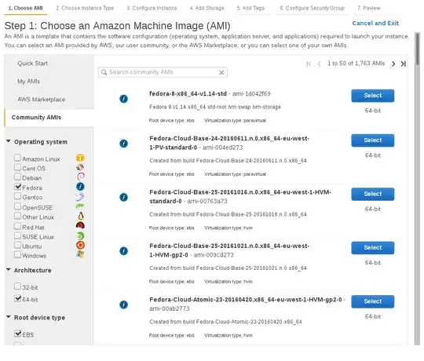The width and height of the screenshot is (424, 361).
Task: Click Fedora icon for Fedora-Cloud-Base-24 PV-standard AMI
Action: click(x=123, y=144)
